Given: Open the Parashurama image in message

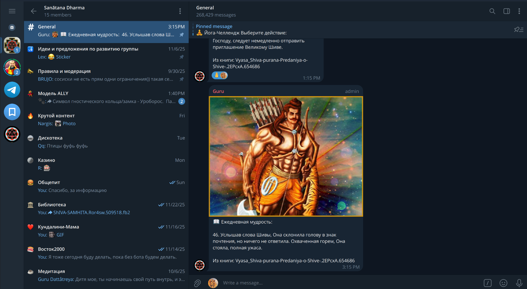Looking at the screenshot, I should [286, 156].
